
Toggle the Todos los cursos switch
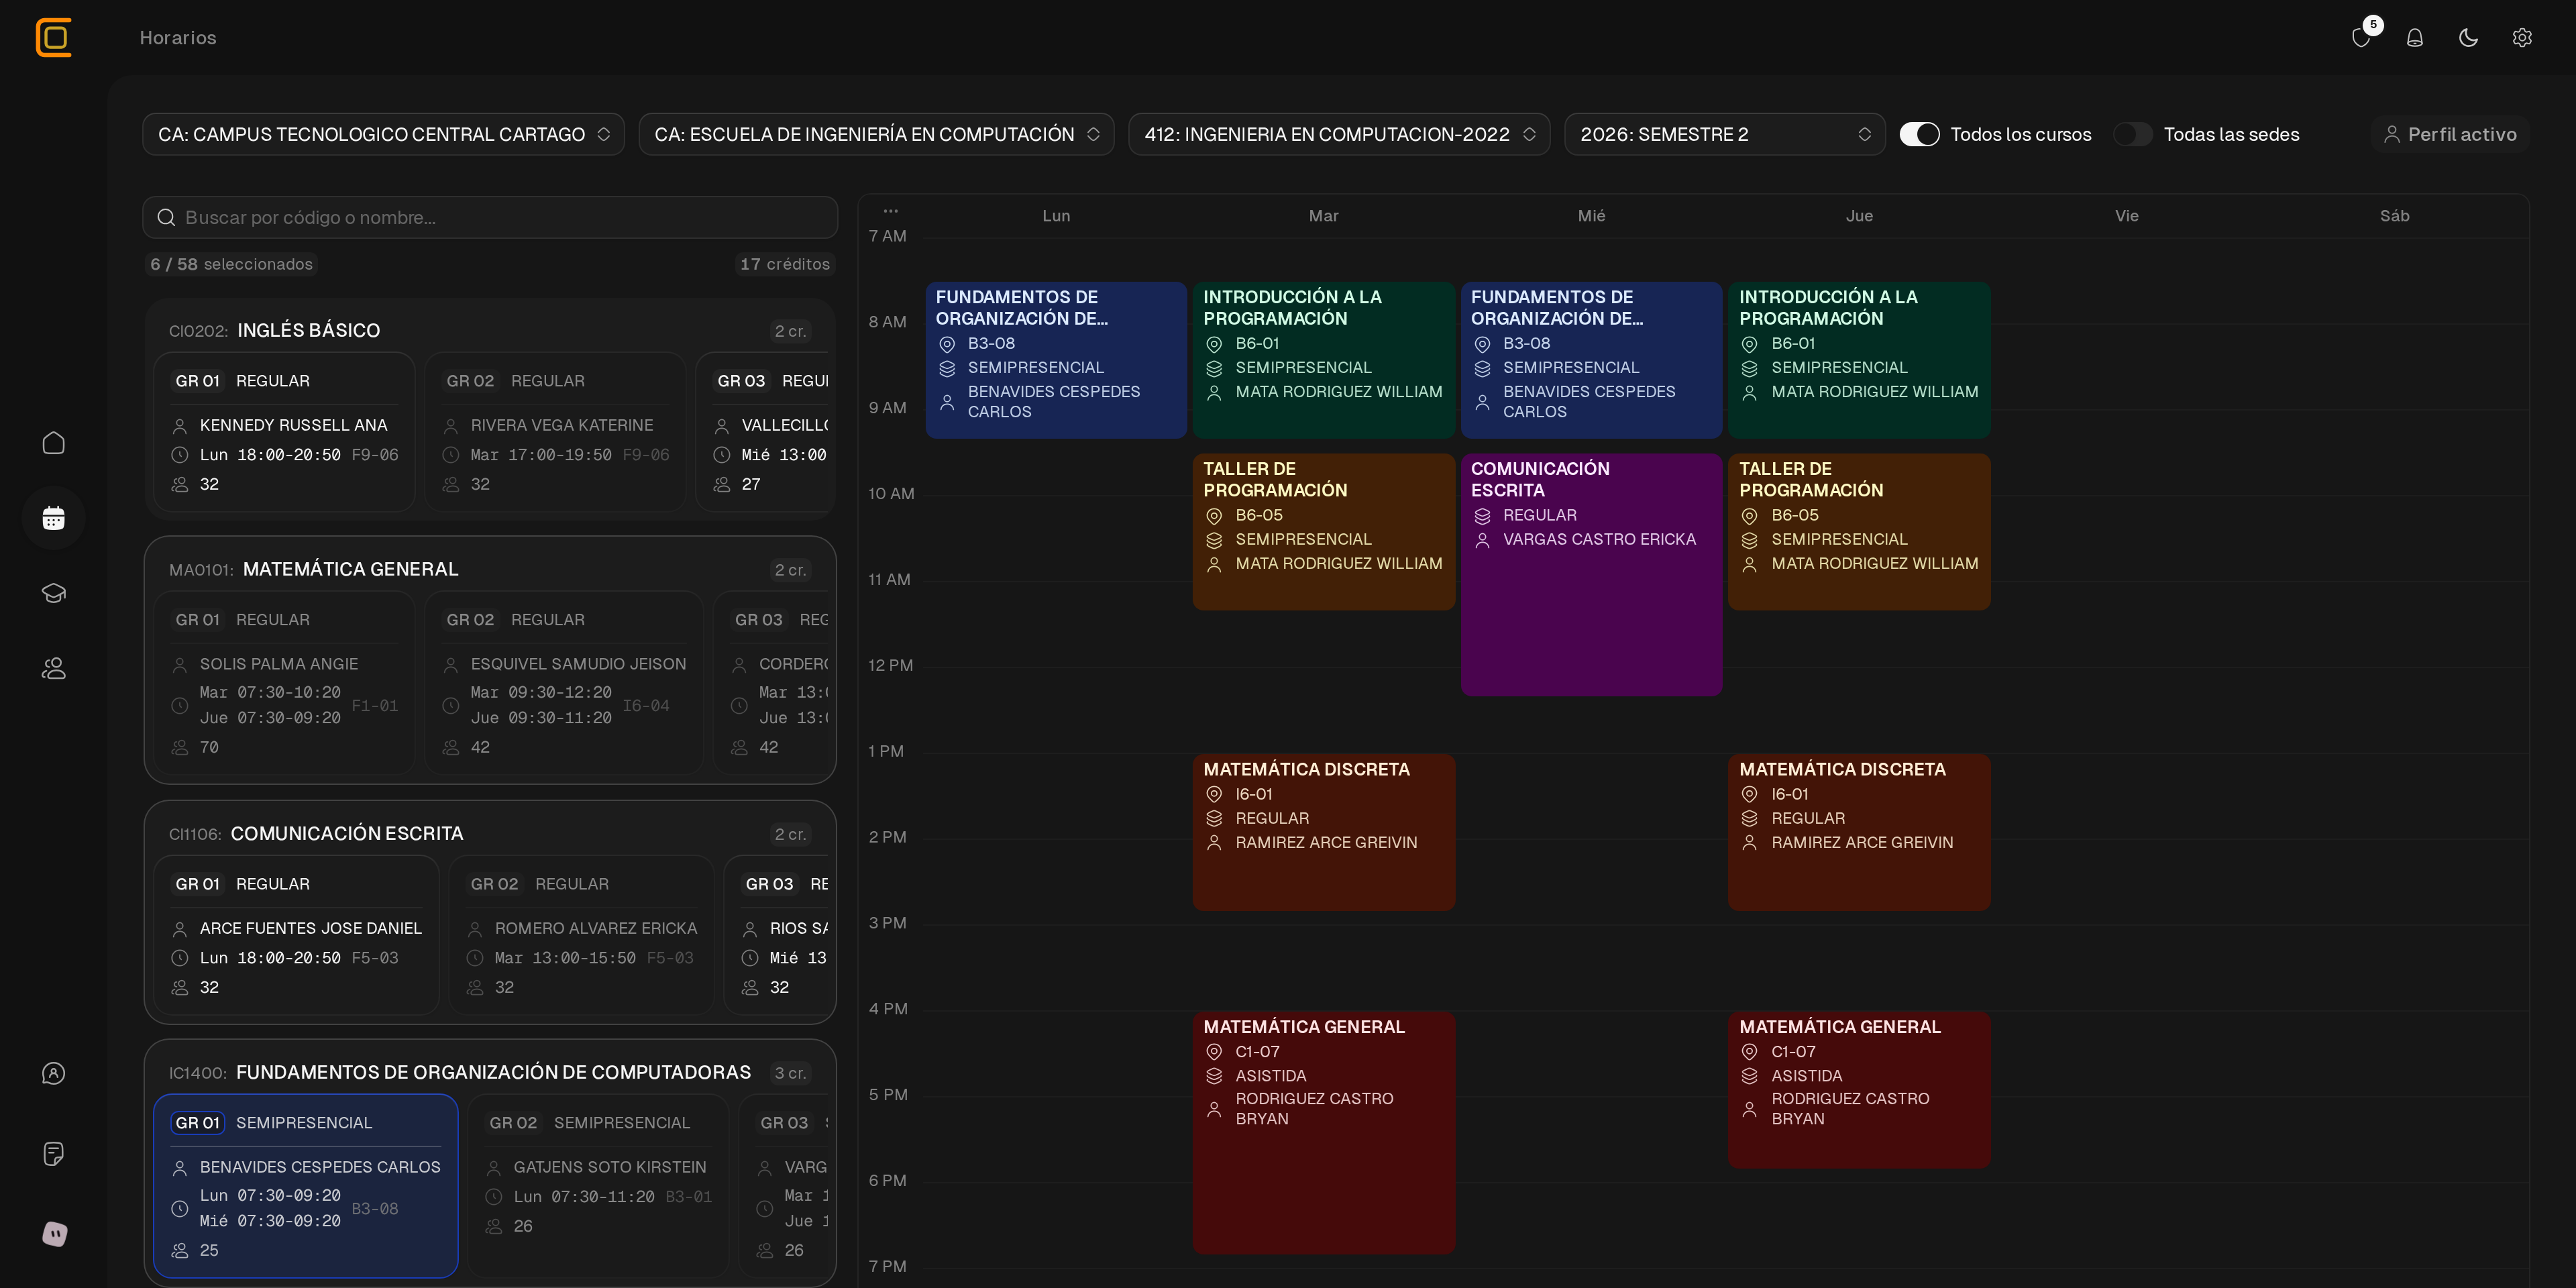[x=1919, y=134]
